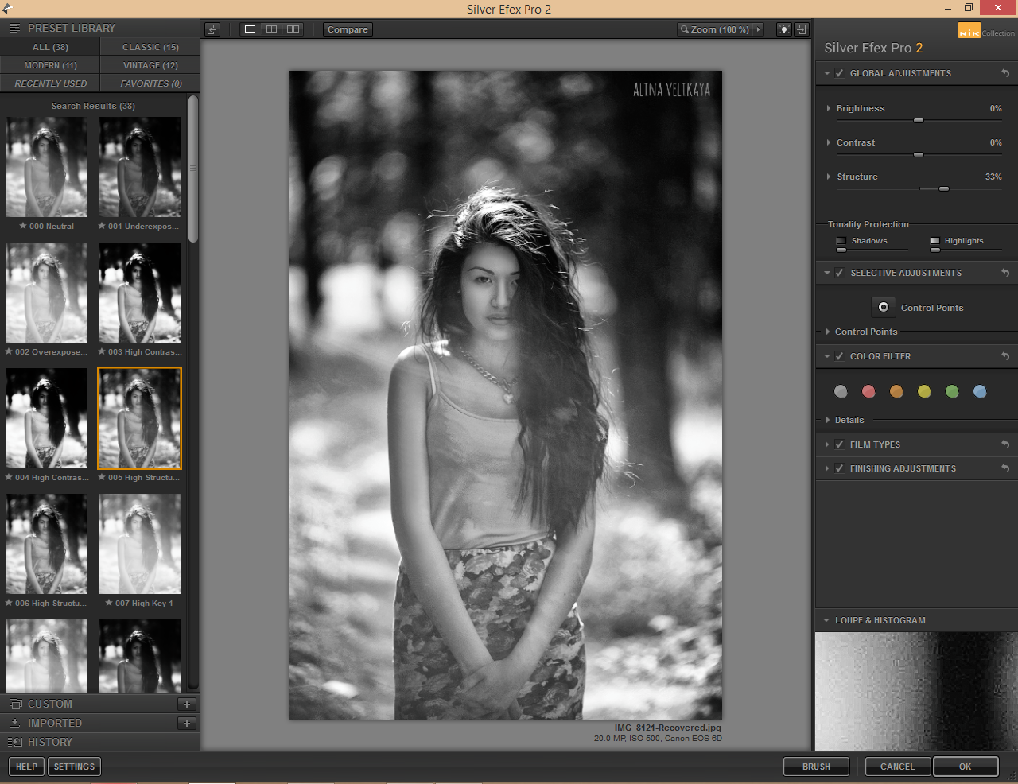Toggle the preset browser panel icon
The width and height of the screenshot is (1018, 784).
pos(212,29)
